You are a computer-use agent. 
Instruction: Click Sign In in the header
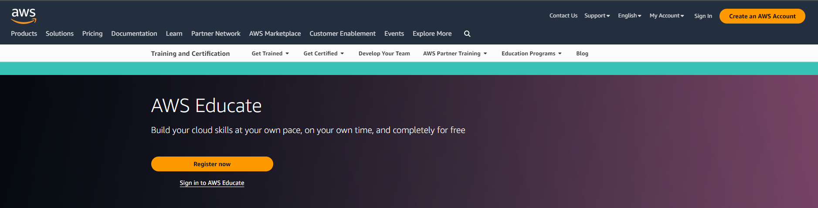click(x=703, y=16)
